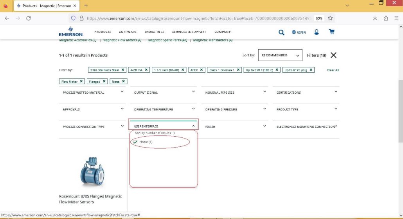This screenshot has height=219, width=403.
Task: Open Rosemount 8705 Flanged Magnetic product link
Action: [90, 199]
